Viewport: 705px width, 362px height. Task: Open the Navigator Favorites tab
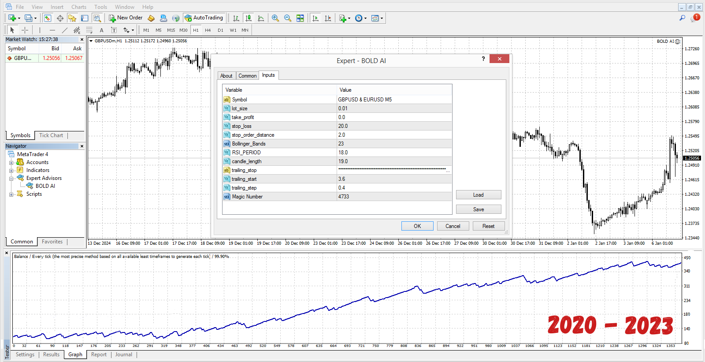52,242
